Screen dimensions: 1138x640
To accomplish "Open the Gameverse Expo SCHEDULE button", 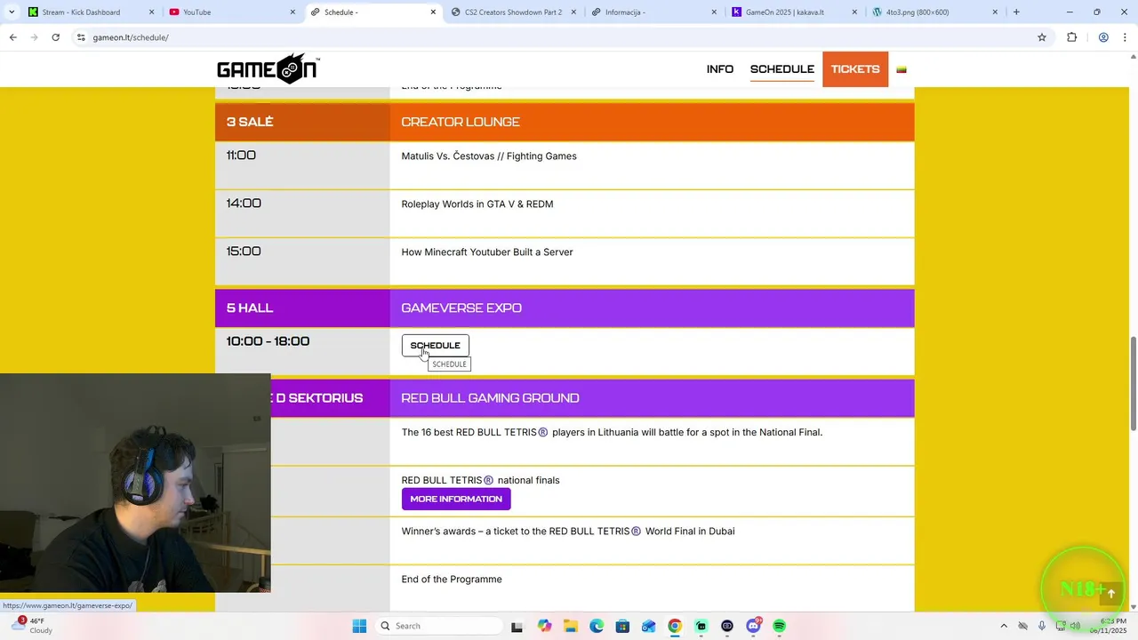I will 436,346.
